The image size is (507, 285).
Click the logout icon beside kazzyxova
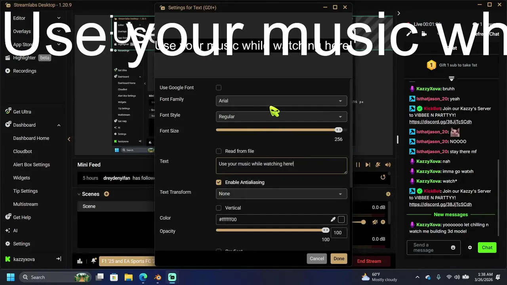tap(59, 259)
